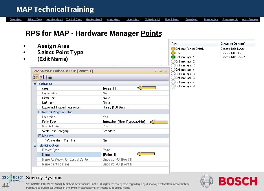Image resolution: width=264 pixels, height=191 pixels.
Task: Click the Area property label
Action: (45, 88)
